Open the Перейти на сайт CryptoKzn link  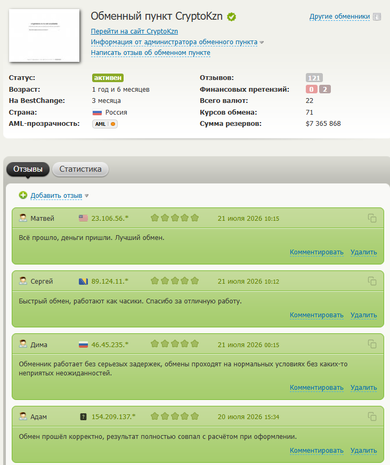coord(134,31)
